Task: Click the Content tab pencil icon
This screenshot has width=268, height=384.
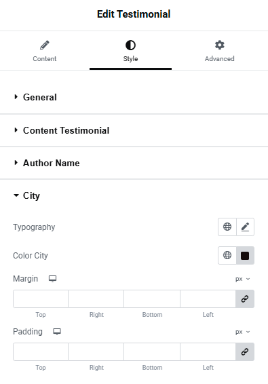Action: coord(45,45)
